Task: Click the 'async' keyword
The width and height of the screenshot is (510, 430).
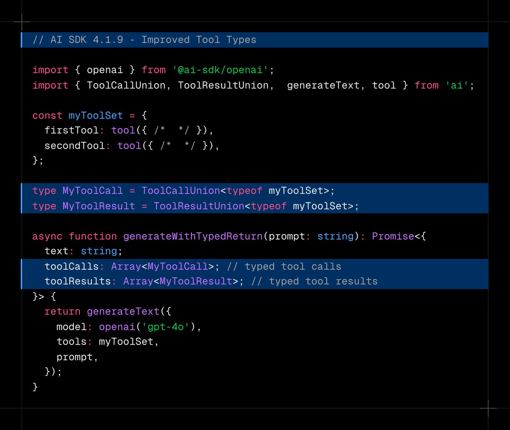Action: point(47,236)
